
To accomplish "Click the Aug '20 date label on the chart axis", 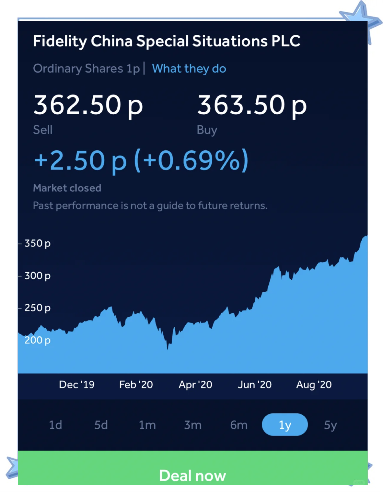I will tap(314, 385).
